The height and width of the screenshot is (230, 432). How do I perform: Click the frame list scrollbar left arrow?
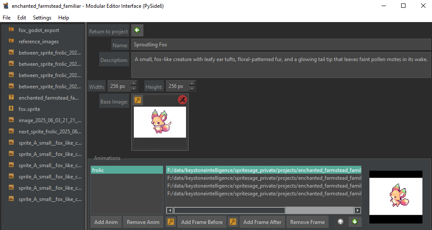pos(169,210)
